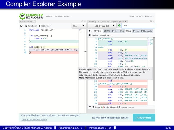The image size is (174, 130).
Task: Click 'lea rsi, [rsp+15]' assembly line
Action: 121,61
